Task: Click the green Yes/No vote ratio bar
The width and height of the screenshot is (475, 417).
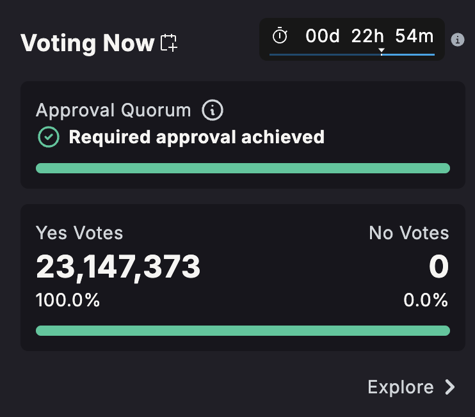Action: point(243,331)
